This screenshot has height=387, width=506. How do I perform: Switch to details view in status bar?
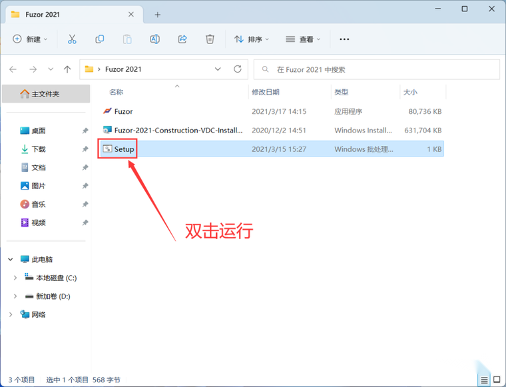point(484,380)
